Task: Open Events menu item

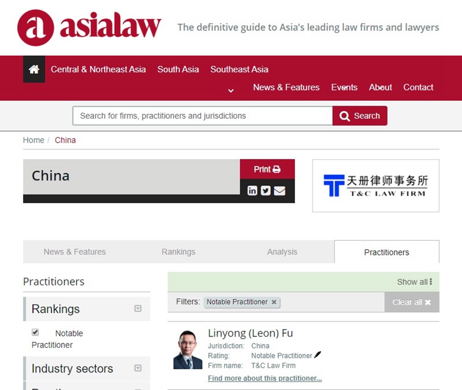Action: [344, 87]
